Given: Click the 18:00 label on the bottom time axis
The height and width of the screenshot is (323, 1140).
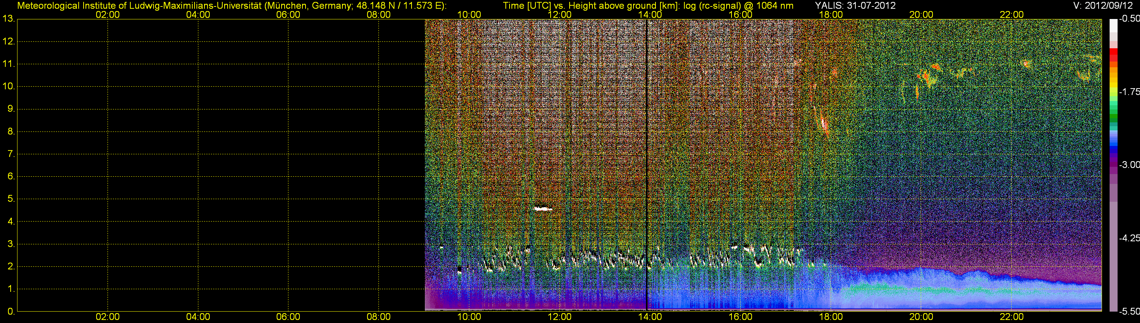Looking at the screenshot, I should [831, 317].
